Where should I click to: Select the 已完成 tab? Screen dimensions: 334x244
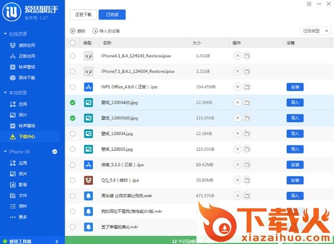[x=113, y=14]
